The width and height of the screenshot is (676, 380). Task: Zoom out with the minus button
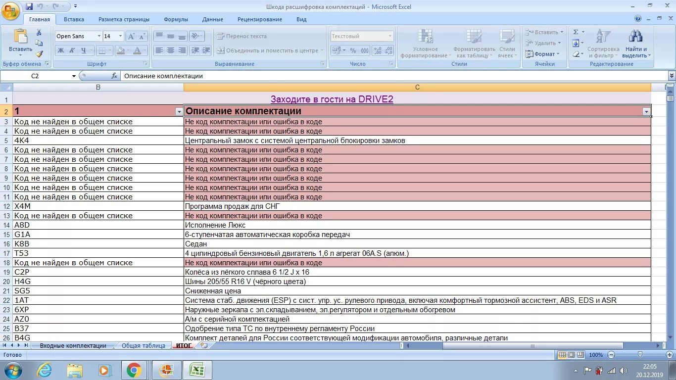click(x=612, y=355)
